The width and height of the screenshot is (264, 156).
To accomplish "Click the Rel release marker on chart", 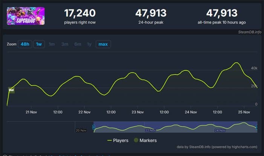I will coord(11,90).
